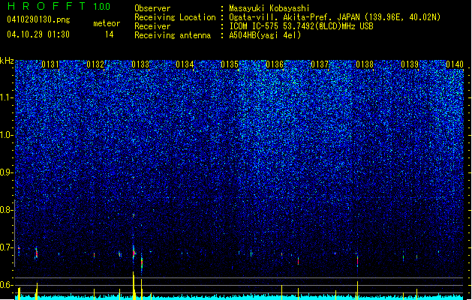The height and width of the screenshot is (300, 472).
Task: Click the 'Receiver' field label
Action: tap(152, 26)
